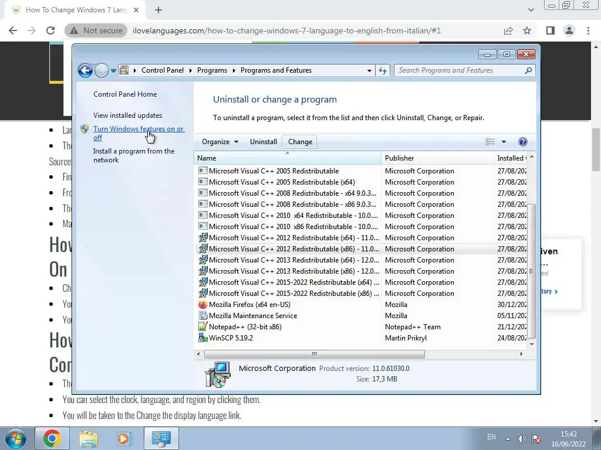Click the Control Panel icon in address bar
This screenshot has width=601, height=450.
coord(124,70)
